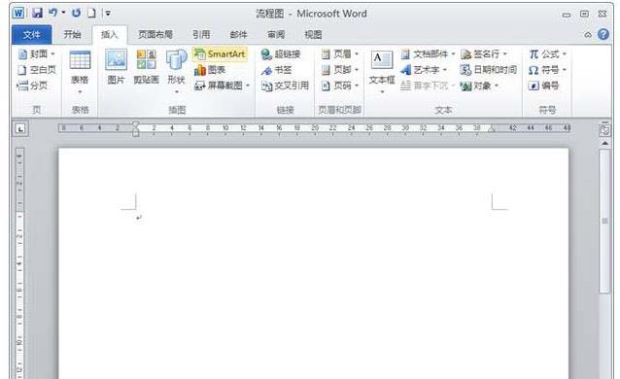Click the right indent marker on ruler

pos(492,128)
